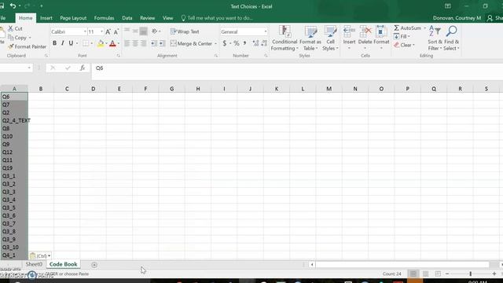Center text horizontally in the cell
This screenshot has width=503, height=283.
click(x=135, y=43)
